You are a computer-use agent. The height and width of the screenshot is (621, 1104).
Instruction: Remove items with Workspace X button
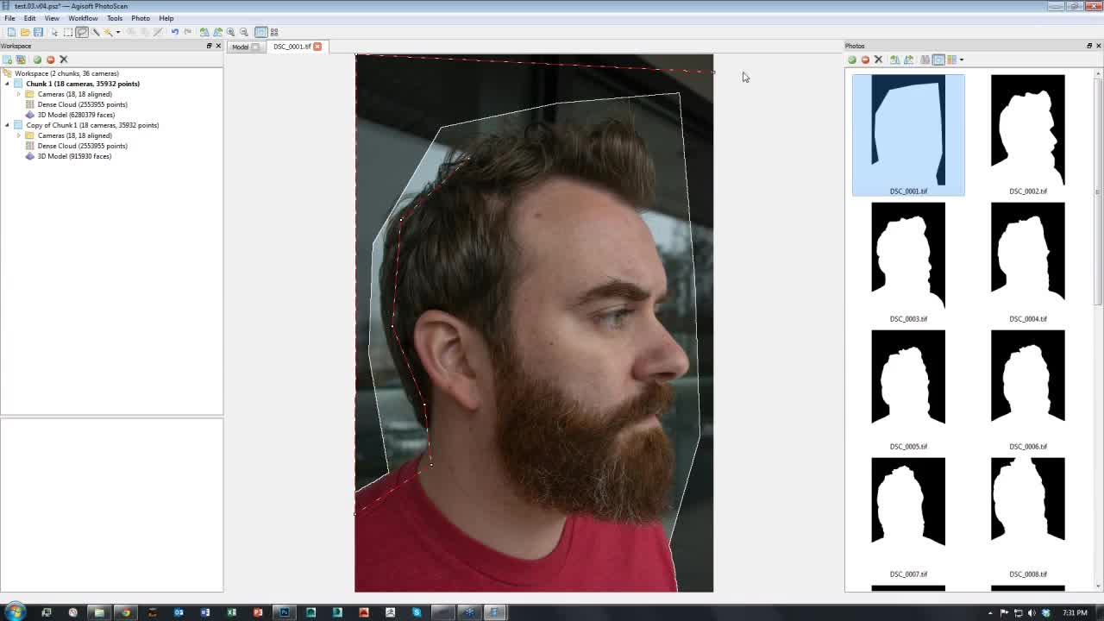click(63, 60)
